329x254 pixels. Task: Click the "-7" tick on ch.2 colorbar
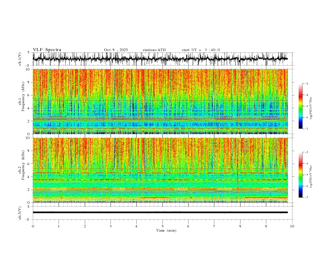(306, 198)
